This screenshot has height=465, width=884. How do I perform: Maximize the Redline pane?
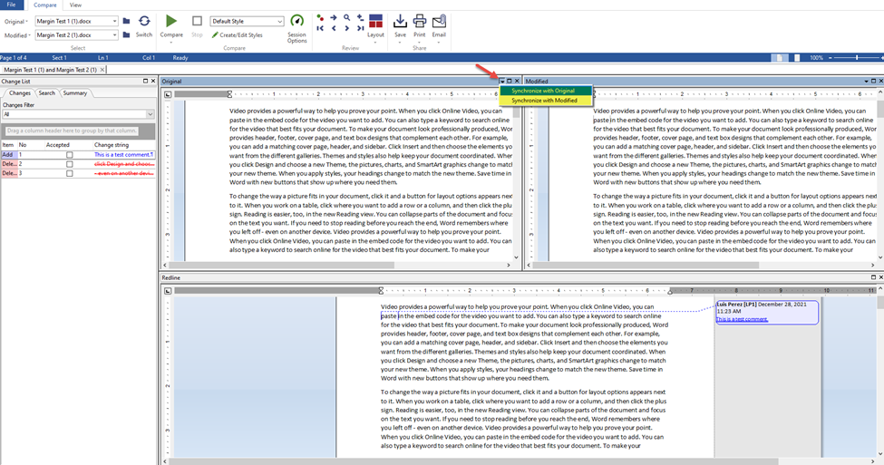873,277
